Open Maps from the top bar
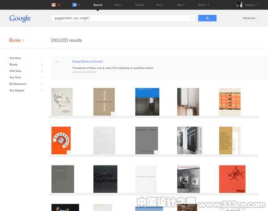This screenshot has height=211, width=268. pos(118,5)
